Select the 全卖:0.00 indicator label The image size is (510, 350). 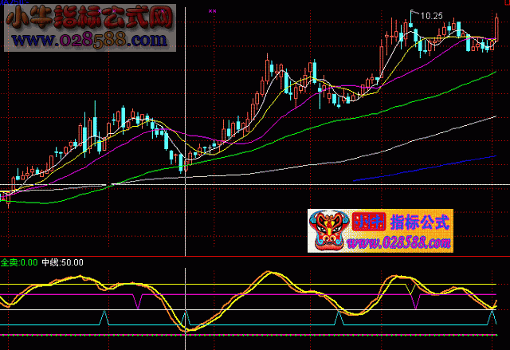pos(19,262)
